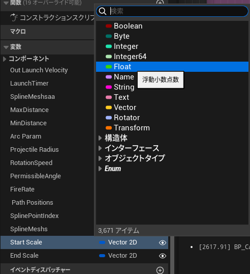Image resolution: width=250 pixels, height=274 pixels.
Task: Click 3,671 アイテム count label
Action: [x=119, y=231]
